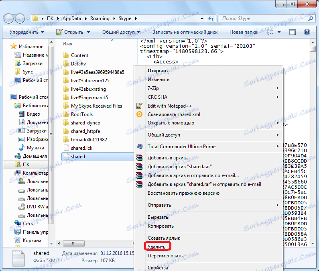Click the Forward navigation arrow
The image size is (319, 271).
(x=20, y=19)
